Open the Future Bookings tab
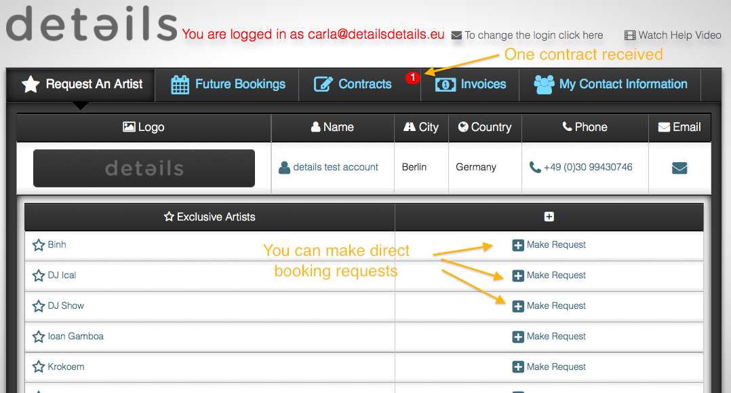This screenshot has width=731, height=393. point(226,84)
